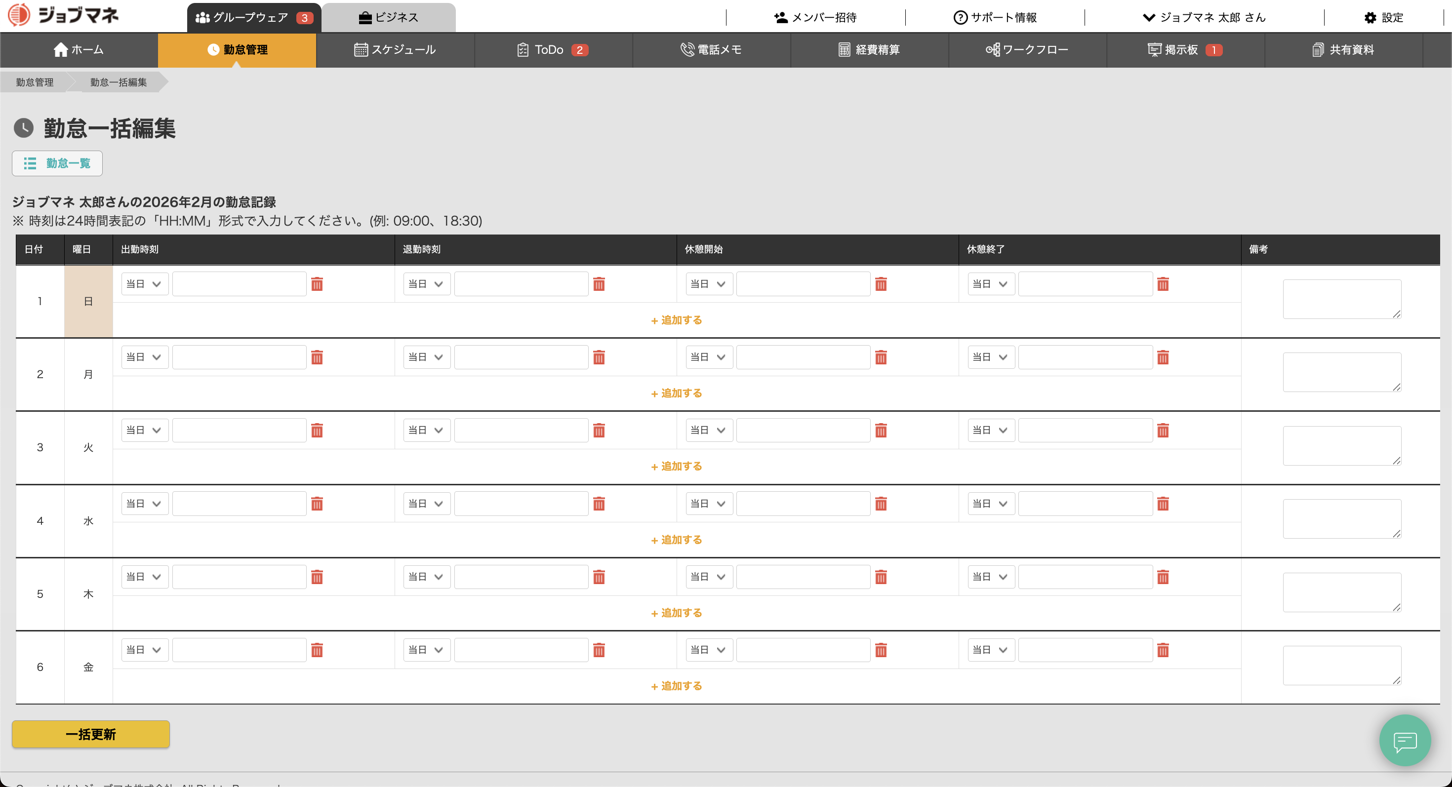Click the remarks textarea for day 1
Image resolution: width=1452 pixels, height=787 pixels.
1341,299
